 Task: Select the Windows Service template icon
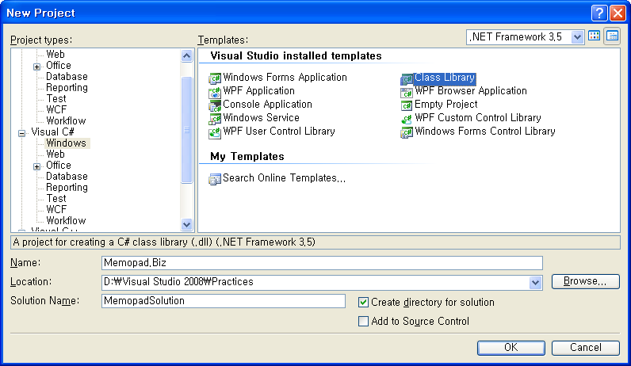pos(215,119)
